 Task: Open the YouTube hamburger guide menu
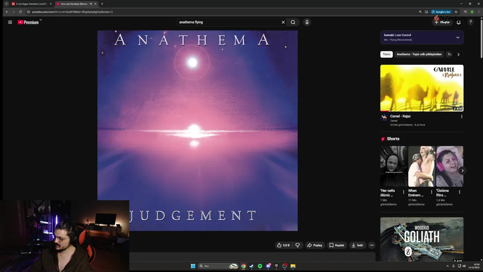coord(10,22)
